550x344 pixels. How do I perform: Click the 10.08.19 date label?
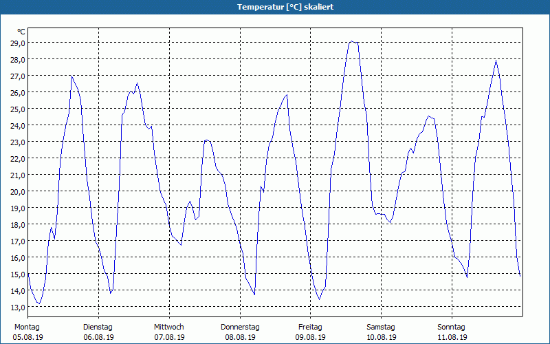point(382,337)
